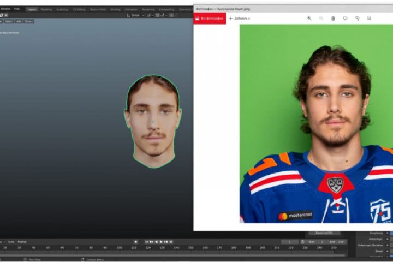Jump to timeline end frame

(171, 242)
